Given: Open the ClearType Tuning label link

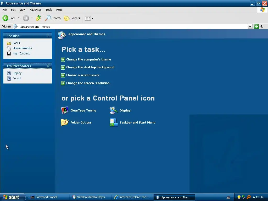Looking at the screenshot, I should [x=83, y=110].
